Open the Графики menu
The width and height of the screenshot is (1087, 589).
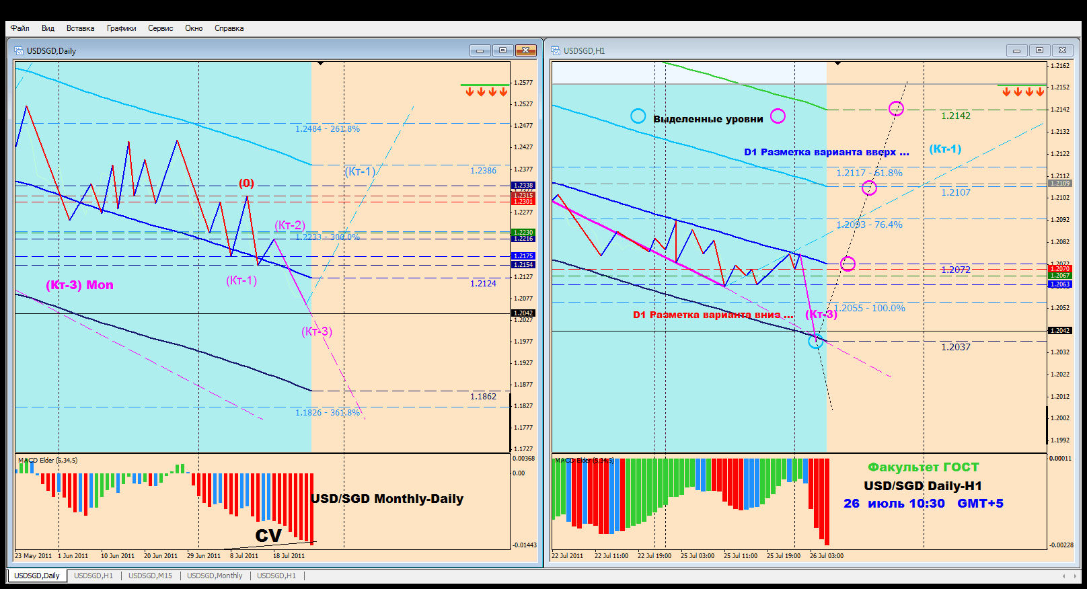pos(121,28)
